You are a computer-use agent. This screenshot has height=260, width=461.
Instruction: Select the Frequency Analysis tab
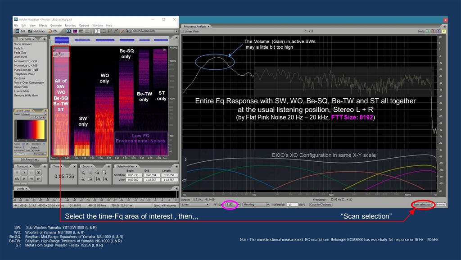tap(195, 27)
